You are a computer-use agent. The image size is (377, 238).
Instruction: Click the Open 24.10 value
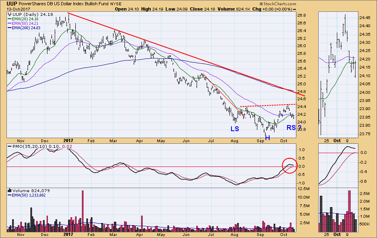(x=126, y=9)
